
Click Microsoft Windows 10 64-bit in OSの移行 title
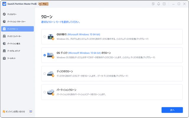pyautogui.click(x=84, y=35)
